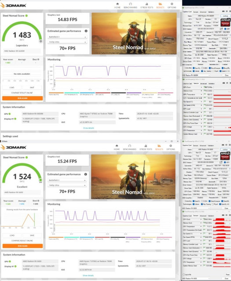Open Benchmarks in the 1483-score 3DMark window

click(x=130, y=6)
